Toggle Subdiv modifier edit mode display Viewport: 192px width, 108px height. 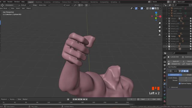182,71
